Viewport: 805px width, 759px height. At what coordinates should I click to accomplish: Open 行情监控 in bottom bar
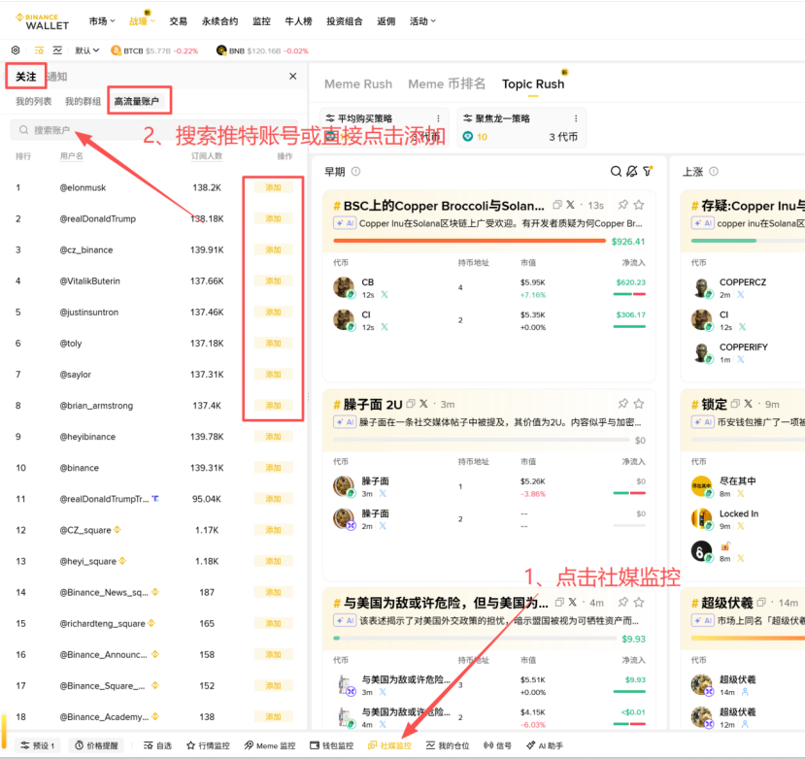pos(208,745)
